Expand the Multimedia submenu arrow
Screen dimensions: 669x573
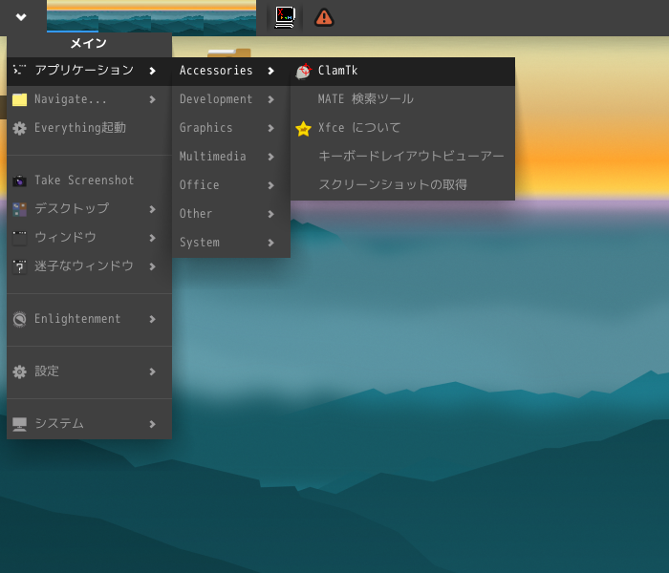(270, 157)
